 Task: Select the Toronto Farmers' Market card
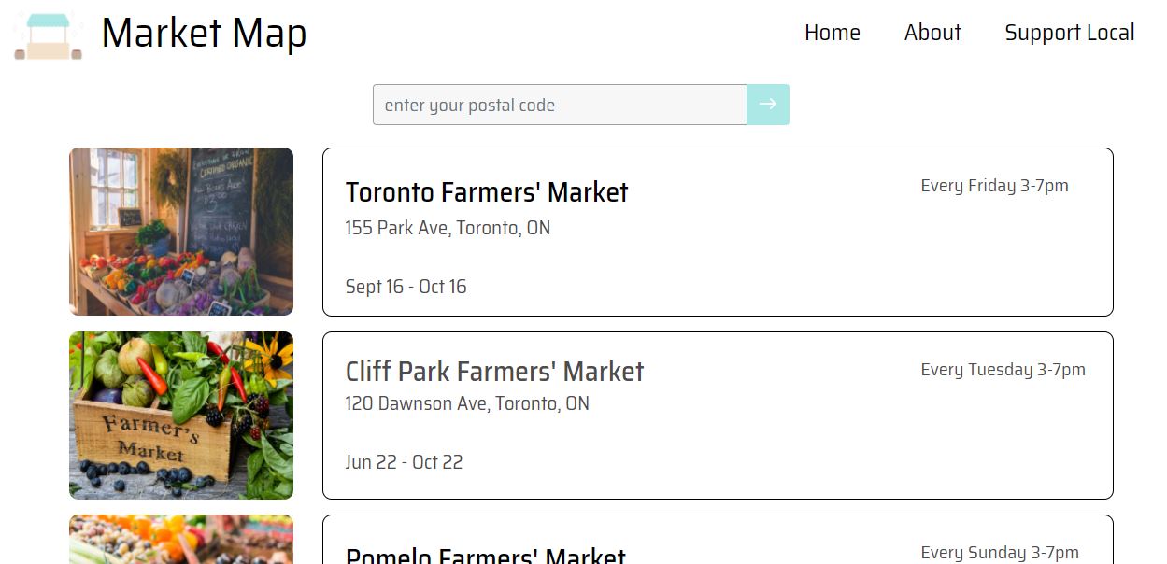tap(718, 232)
